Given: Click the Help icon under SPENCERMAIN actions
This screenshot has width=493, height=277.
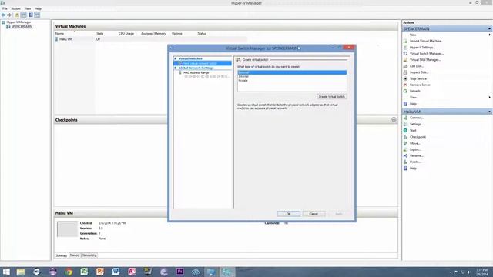Looking at the screenshot, I should coord(405,104).
